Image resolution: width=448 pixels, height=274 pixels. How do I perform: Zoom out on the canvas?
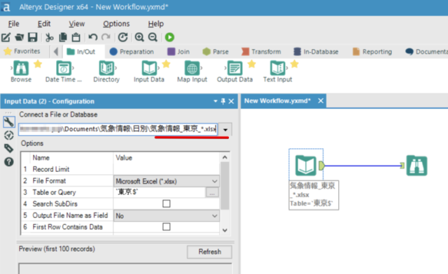point(153,37)
